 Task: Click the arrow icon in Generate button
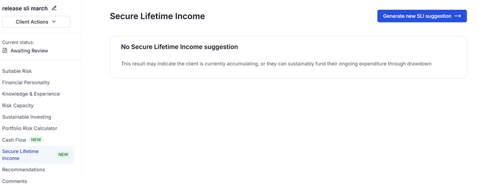click(458, 16)
